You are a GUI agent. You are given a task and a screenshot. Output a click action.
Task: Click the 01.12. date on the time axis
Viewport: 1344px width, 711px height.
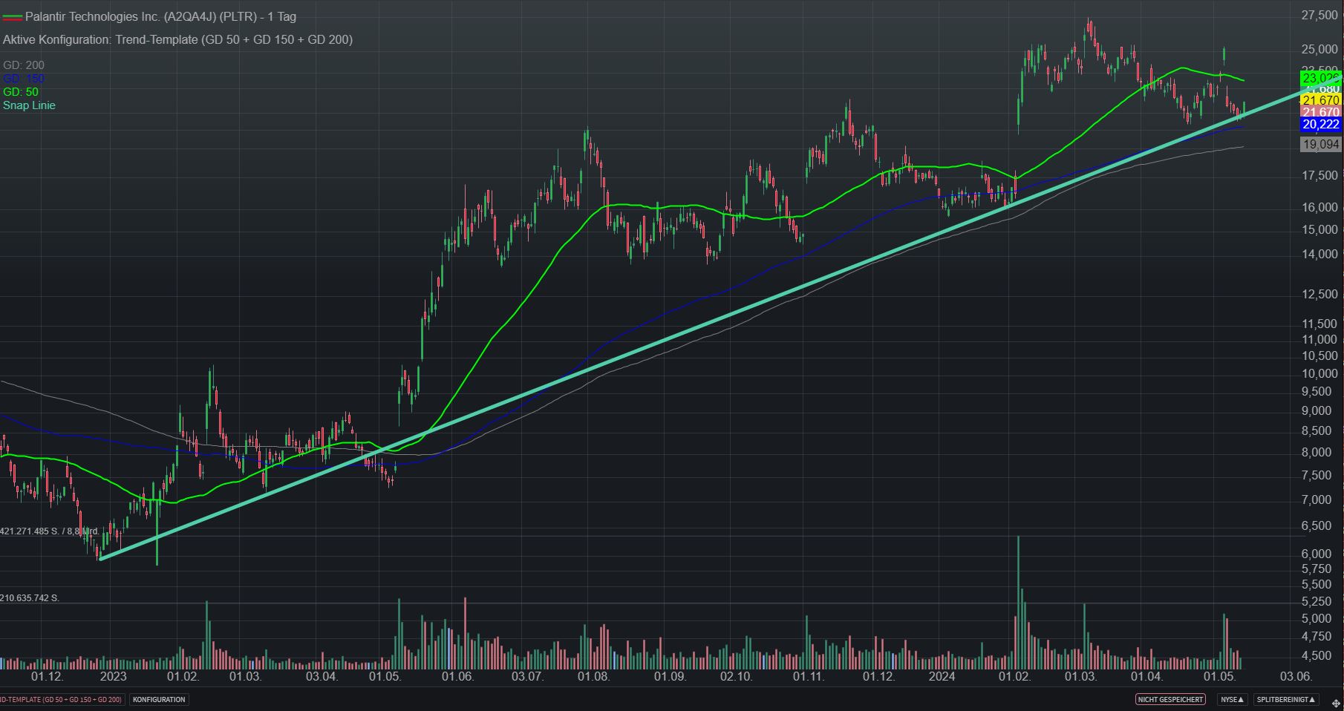(x=47, y=677)
